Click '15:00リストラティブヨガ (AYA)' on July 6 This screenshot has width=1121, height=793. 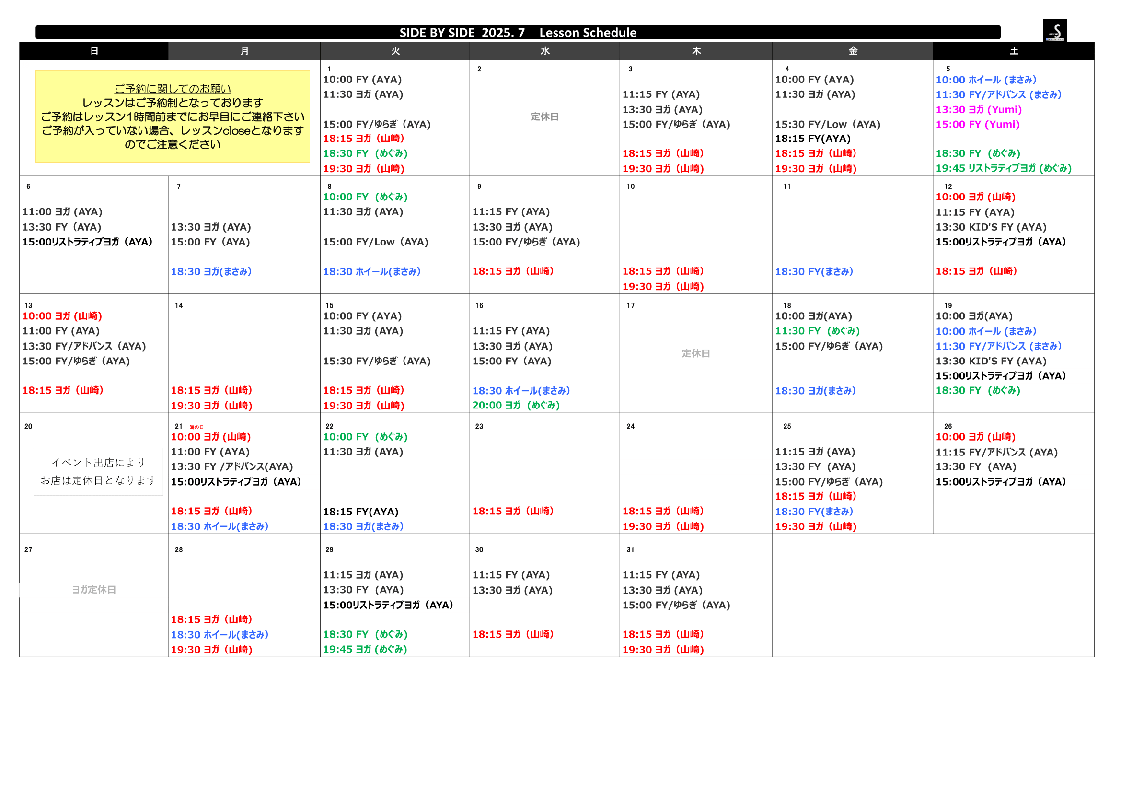(x=87, y=242)
